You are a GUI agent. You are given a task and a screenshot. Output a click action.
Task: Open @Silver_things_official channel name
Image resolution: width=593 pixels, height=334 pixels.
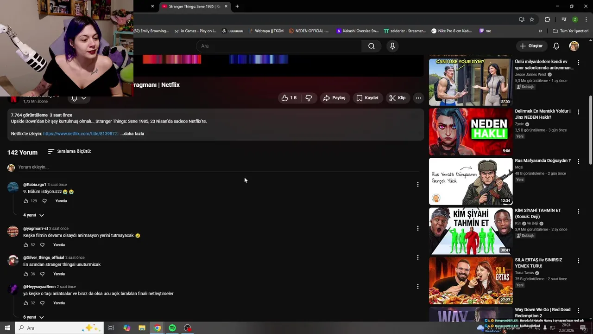pos(44,257)
